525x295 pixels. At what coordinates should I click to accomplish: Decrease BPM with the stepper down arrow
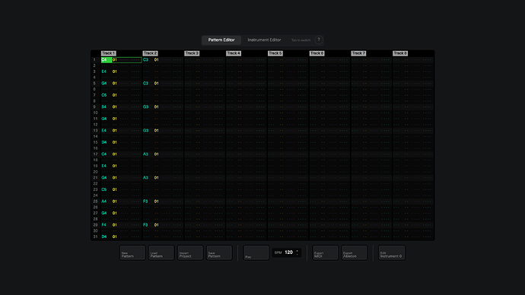(x=297, y=254)
